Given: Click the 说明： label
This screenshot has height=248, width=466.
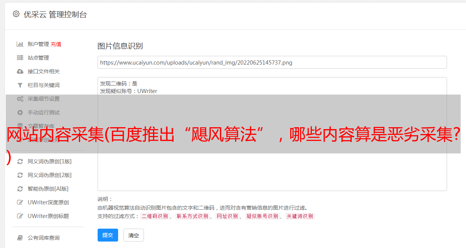Looking at the screenshot, I should pos(105,199).
